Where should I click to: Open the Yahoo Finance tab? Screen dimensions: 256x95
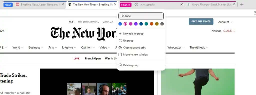pyautogui.click(x=211, y=4)
